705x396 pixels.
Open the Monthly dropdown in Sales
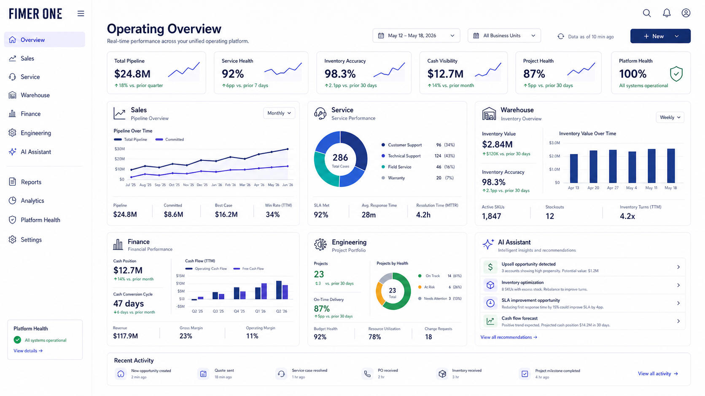279,113
